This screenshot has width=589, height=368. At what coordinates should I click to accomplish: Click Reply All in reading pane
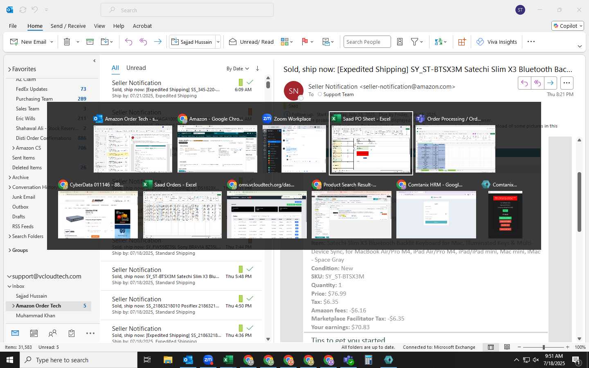pyautogui.click(x=537, y=83)
